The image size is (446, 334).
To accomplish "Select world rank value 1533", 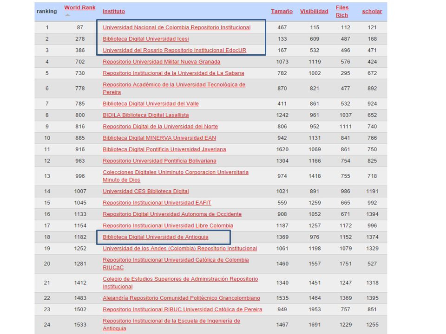I will (x=80, y=324).
